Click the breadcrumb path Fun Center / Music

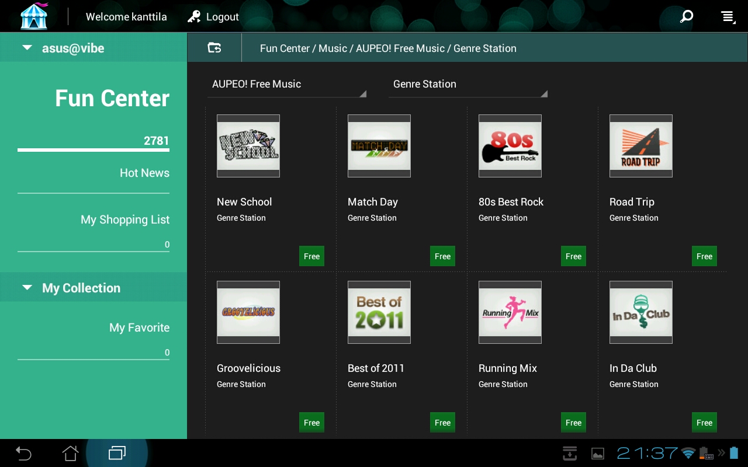[303, 48]
